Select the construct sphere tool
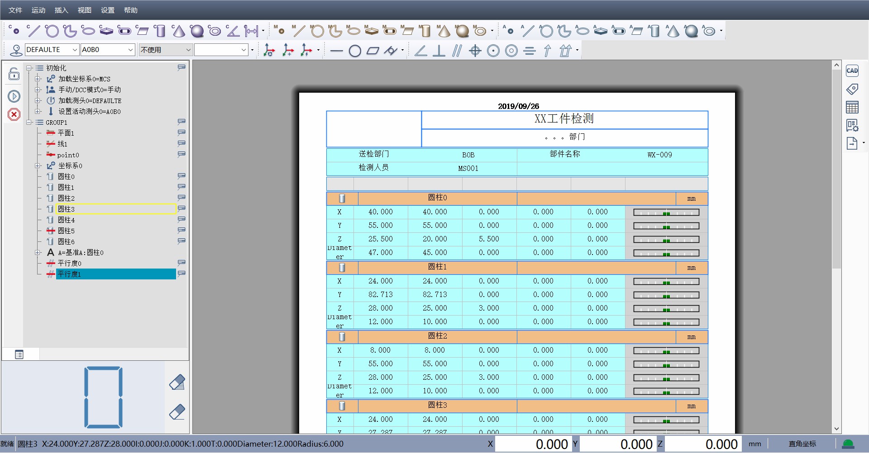 click(x=196, y=31)
